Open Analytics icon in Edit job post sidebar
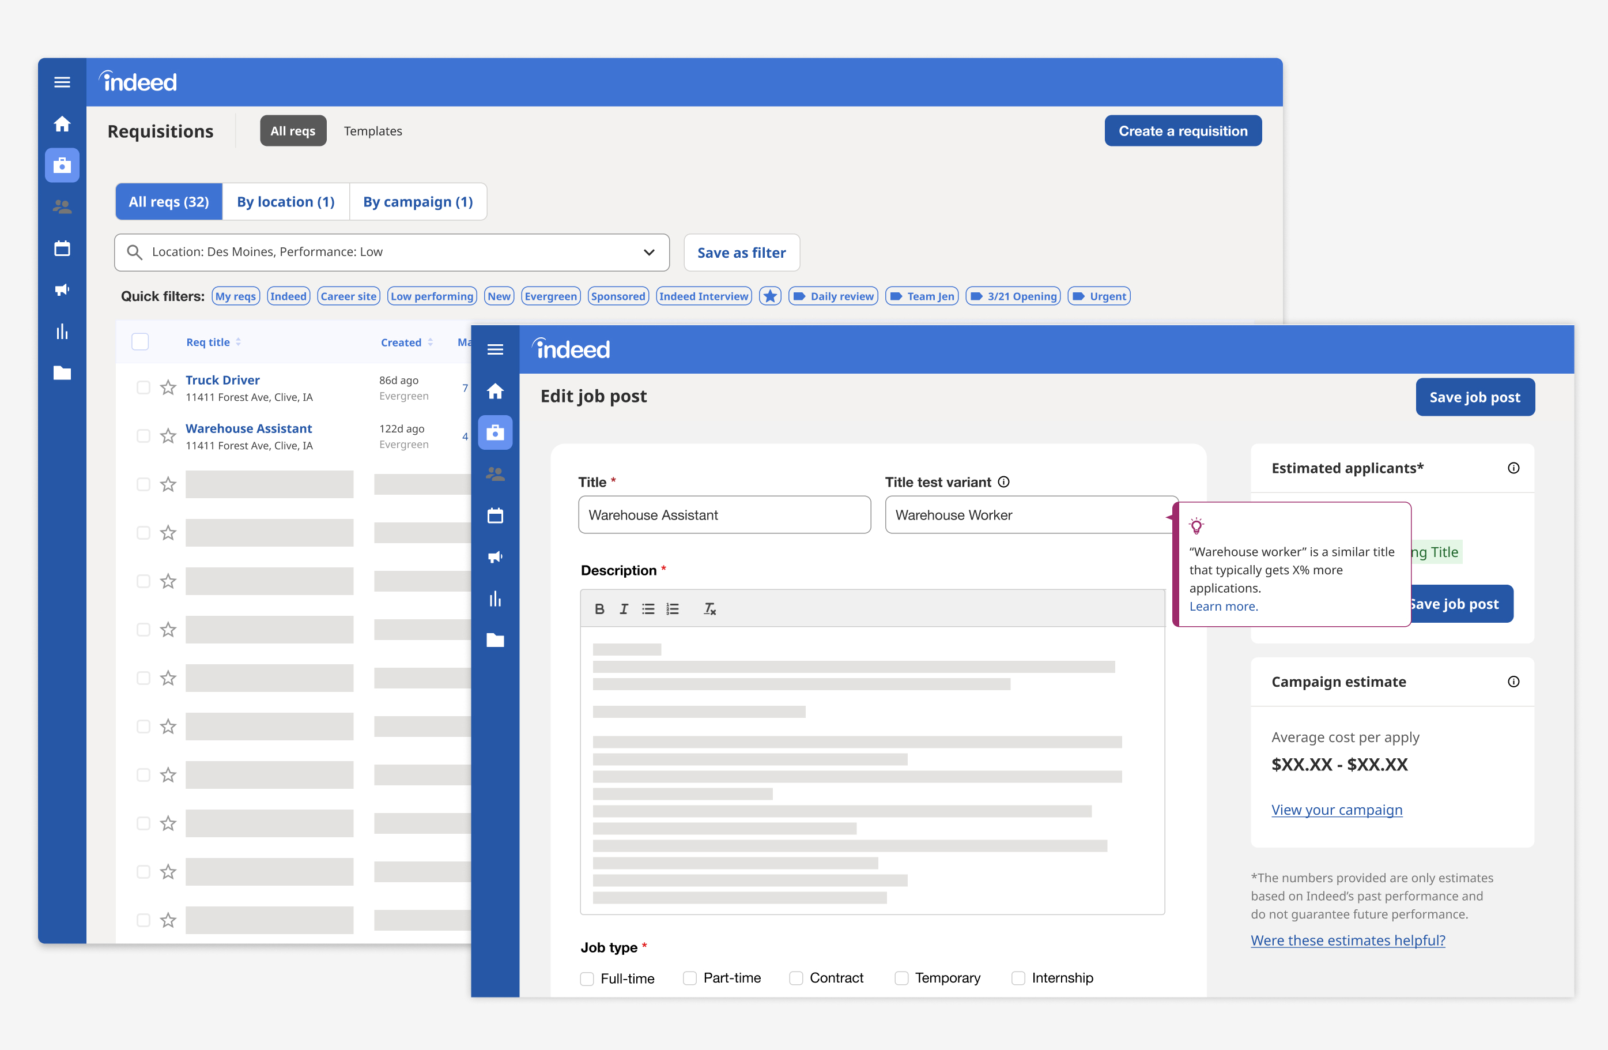Screen dimensions: 1608x1050 495,599
